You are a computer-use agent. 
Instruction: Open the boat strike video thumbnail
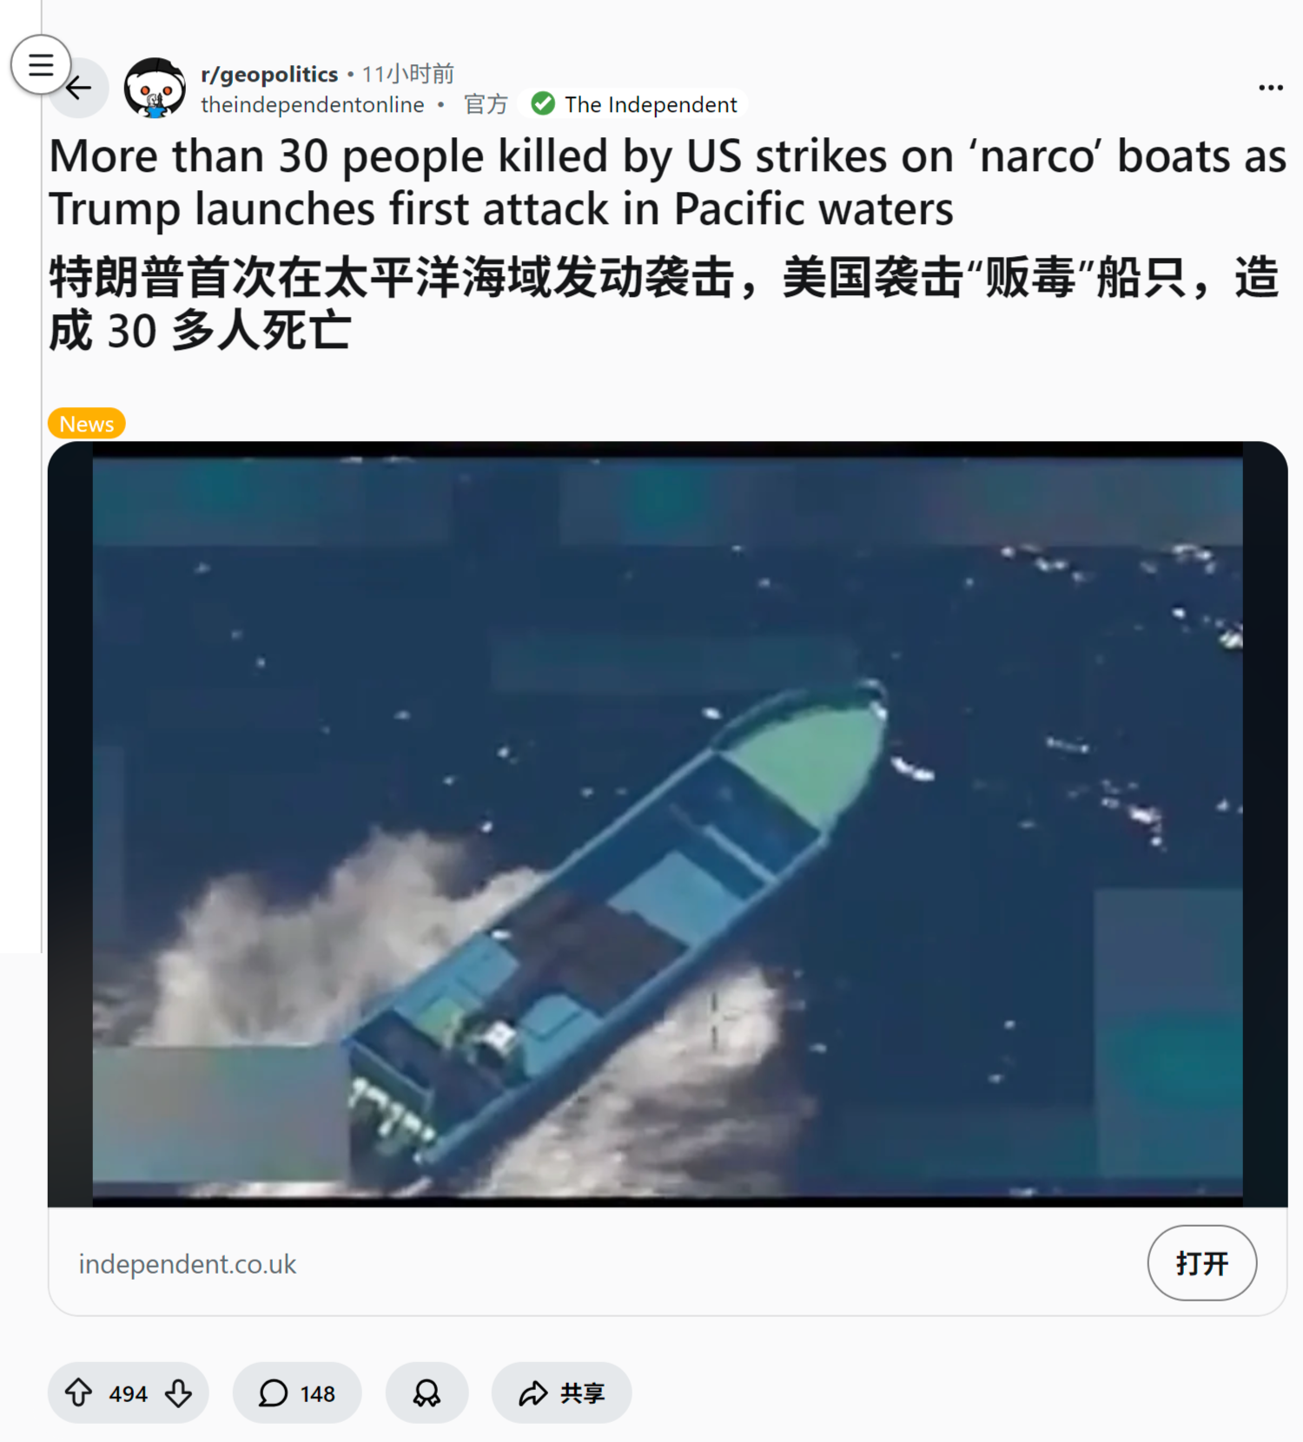tap(667, 824)
